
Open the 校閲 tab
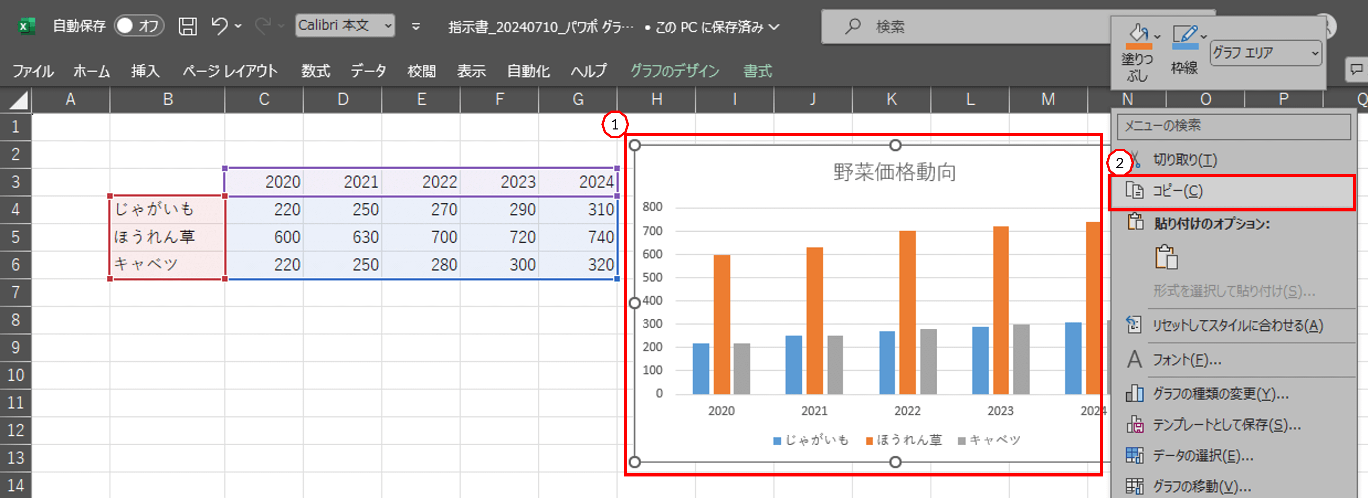point(421,71)
